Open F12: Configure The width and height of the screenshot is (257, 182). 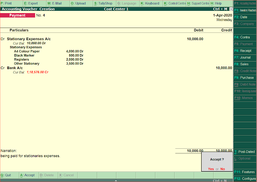click(245, 178)
